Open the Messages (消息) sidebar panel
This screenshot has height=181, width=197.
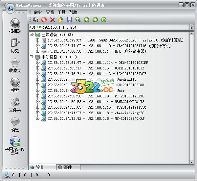[x=15, y=124]
